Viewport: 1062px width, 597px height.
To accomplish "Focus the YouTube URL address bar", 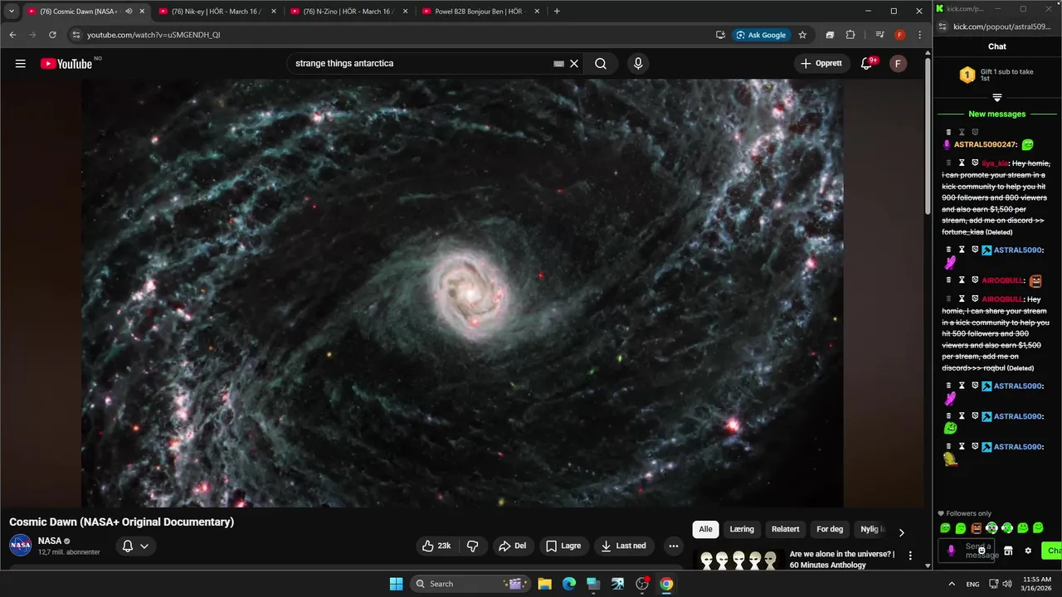I will tap(398, 35).
